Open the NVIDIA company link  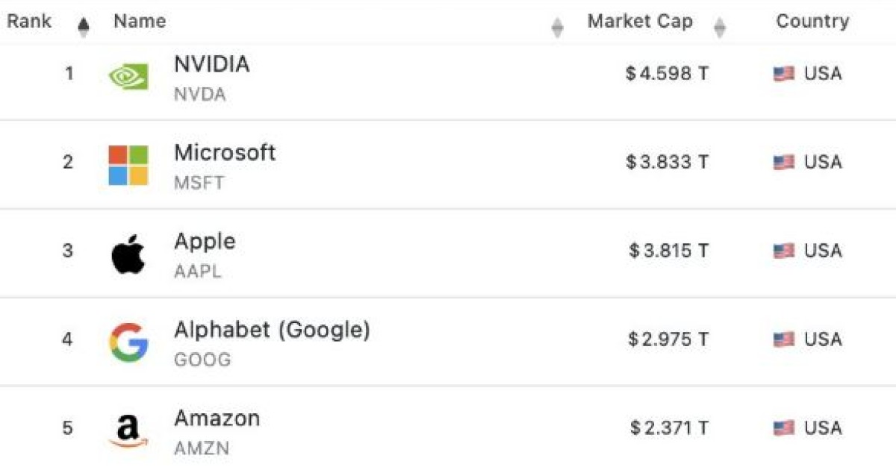pyautogui.click(x=212, y=65)
